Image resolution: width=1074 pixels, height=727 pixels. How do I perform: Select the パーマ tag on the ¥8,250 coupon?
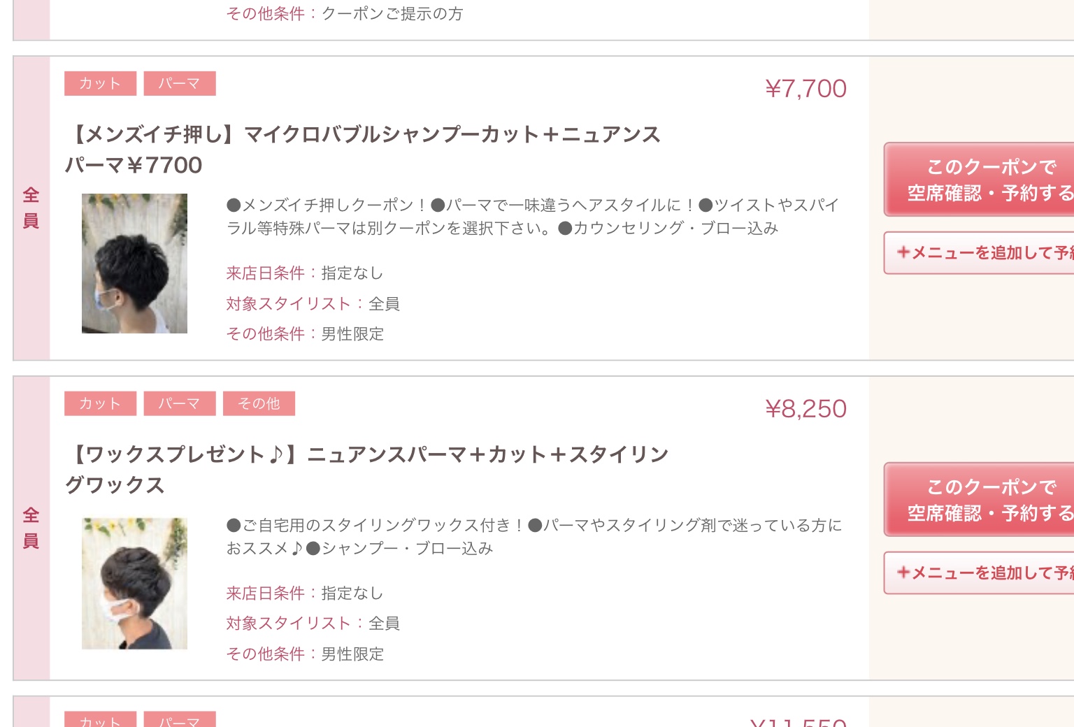click(x=179, y=403)
